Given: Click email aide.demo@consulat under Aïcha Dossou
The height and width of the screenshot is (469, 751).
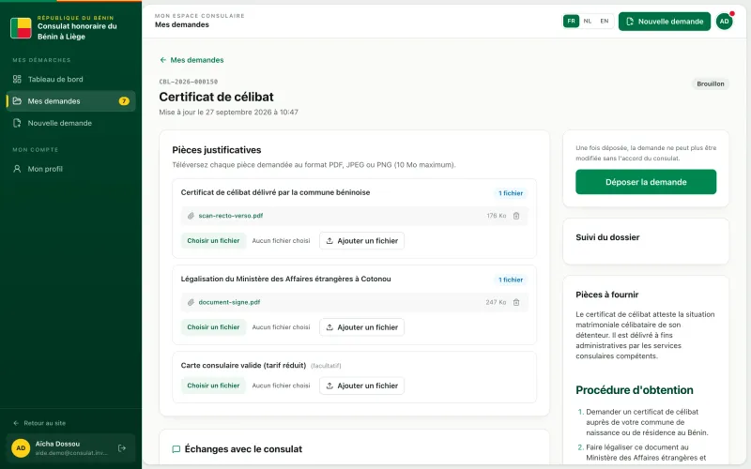Looking at the screenshot, I should pyautogui.click(x=71, y=453).
